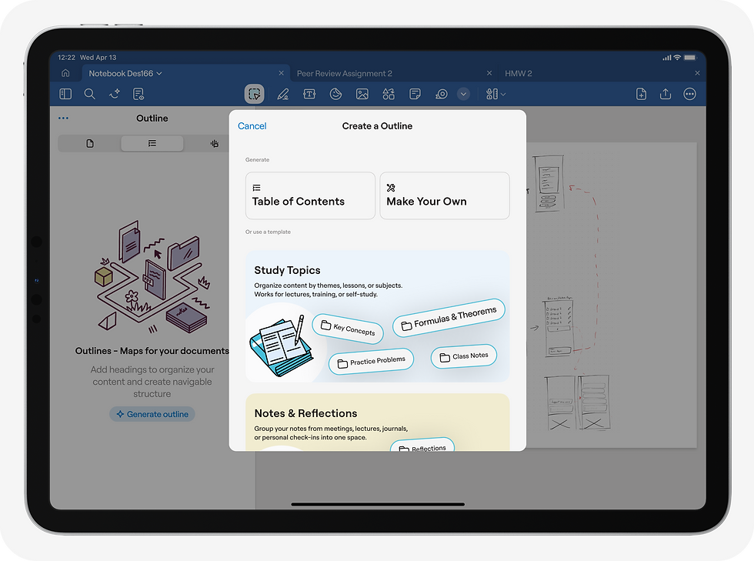Click the Practice Problems folder chip
Screen dimensions: 754x561
(371, 362)
